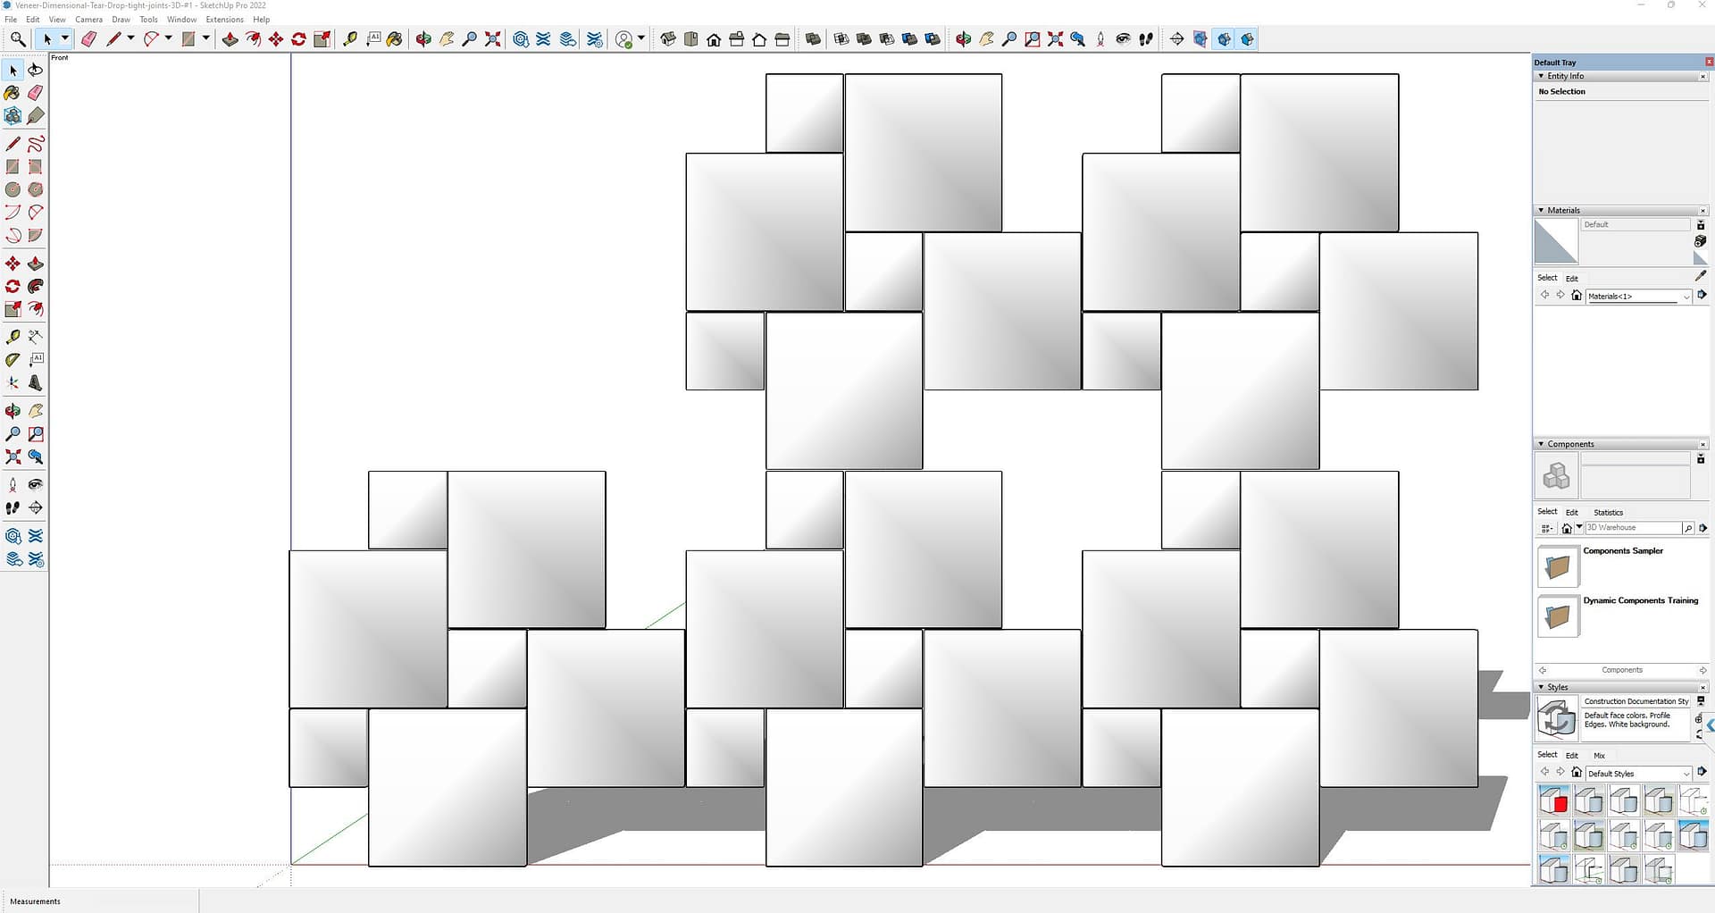Open the Camera menu

click(88, 20)
